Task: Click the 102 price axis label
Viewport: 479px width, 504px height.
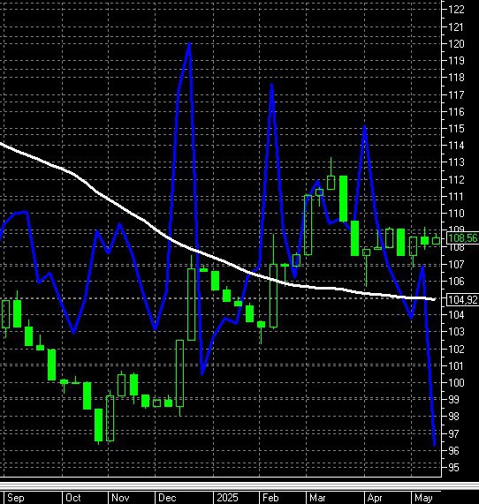Action: coord(456,349)
